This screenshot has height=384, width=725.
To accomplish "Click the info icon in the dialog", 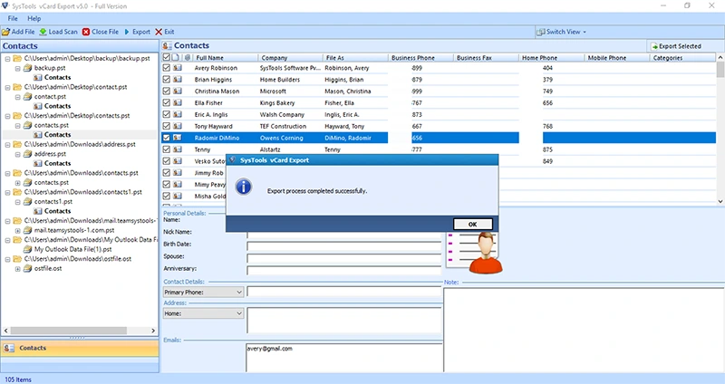I will coord(243,187).
